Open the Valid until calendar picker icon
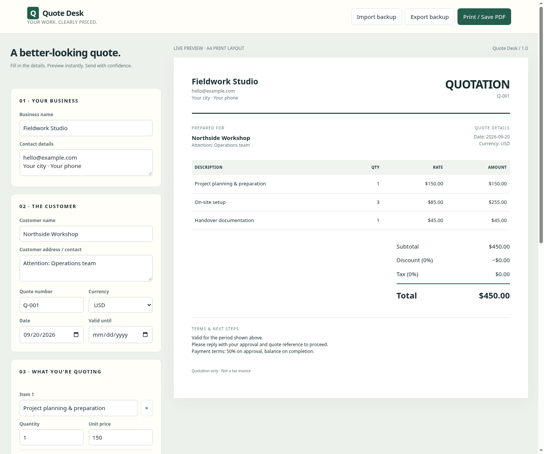544x454 pixels. [145, 334]
